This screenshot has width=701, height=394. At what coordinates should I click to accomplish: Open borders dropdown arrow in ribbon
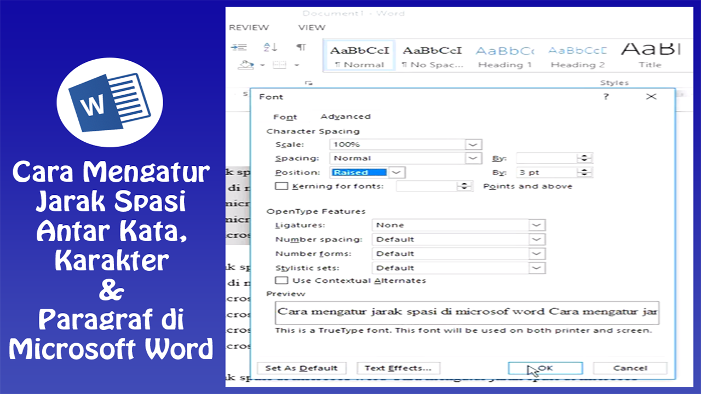[296, 65]
